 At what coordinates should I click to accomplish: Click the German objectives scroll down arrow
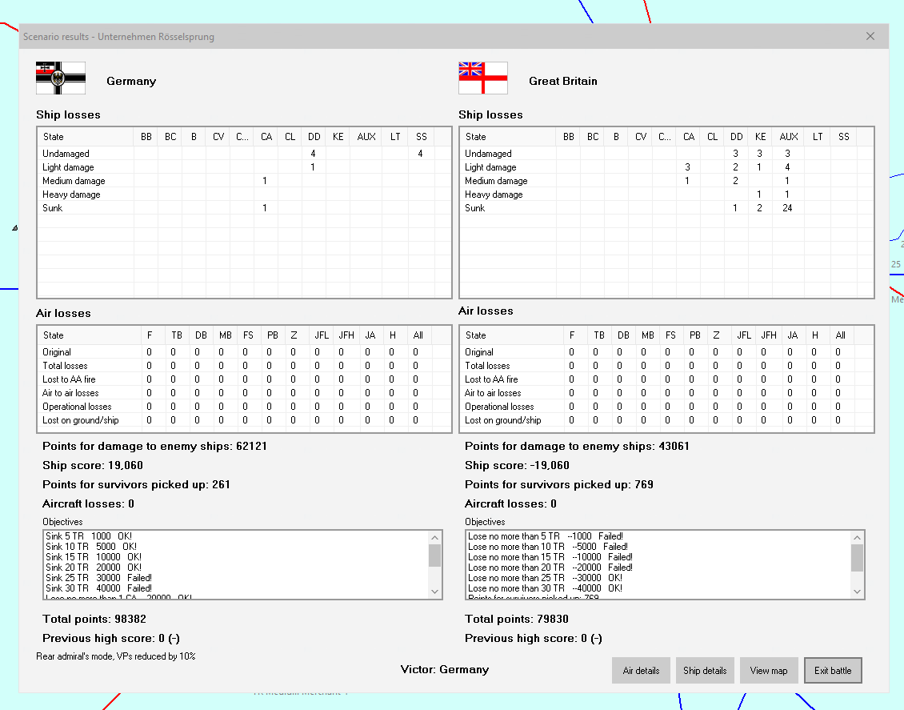[434, 592]
